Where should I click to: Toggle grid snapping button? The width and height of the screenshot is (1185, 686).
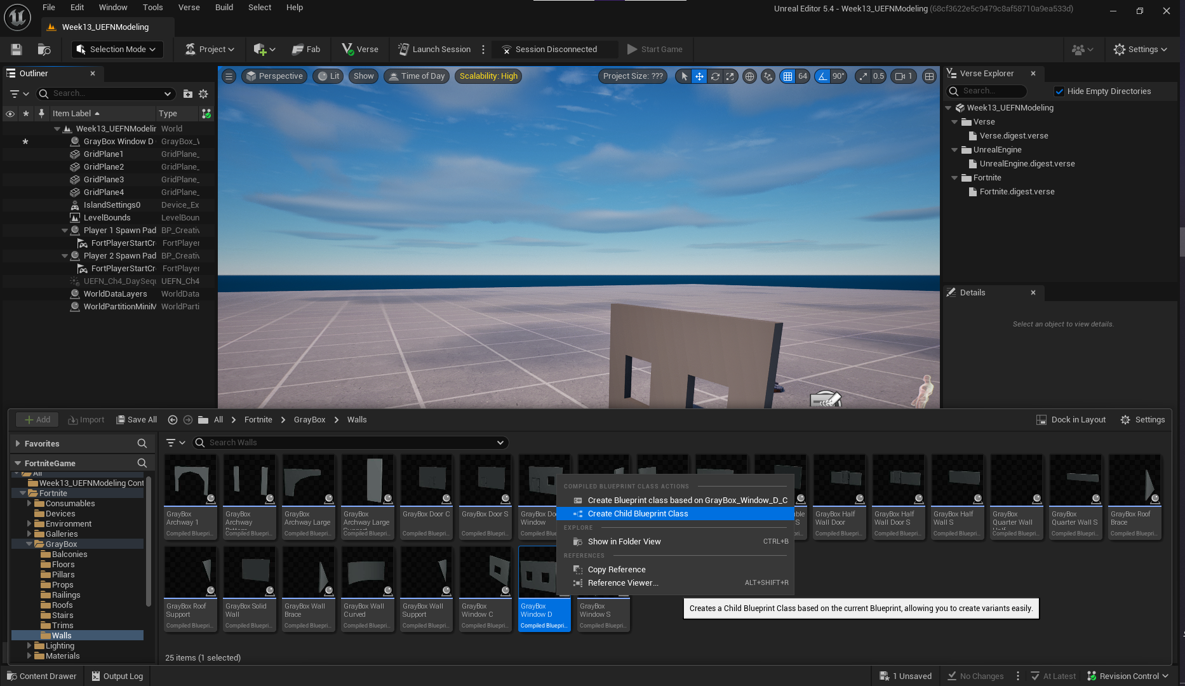coord(787,76)
